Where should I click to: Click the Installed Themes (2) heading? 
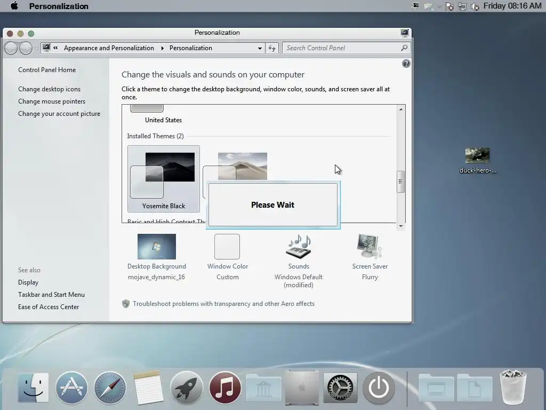tap(155, 136)
